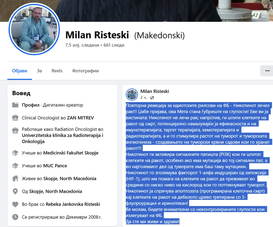Image resolution: width=273 pixels, height=227 pixels.
Task: Click the globe public audience icon
Action: click(x=152, y=98)
